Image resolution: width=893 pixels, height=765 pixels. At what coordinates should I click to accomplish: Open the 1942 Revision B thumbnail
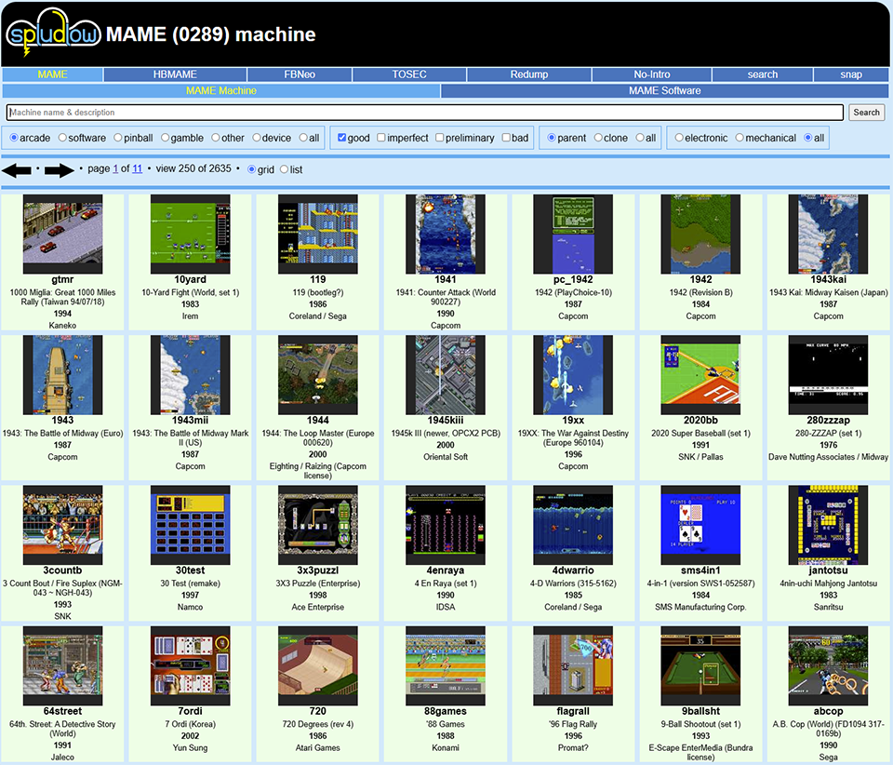700,235
